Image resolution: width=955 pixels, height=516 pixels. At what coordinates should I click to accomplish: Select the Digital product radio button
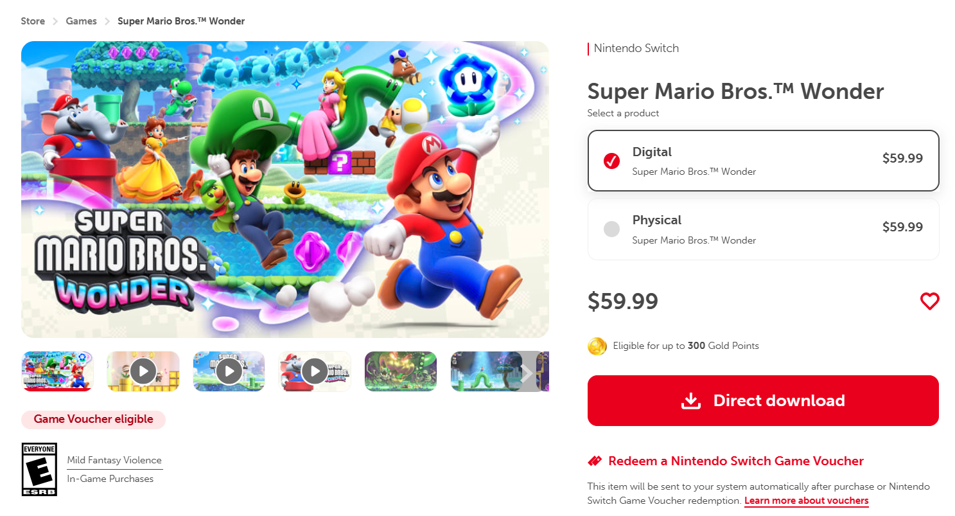coord(611,161)
